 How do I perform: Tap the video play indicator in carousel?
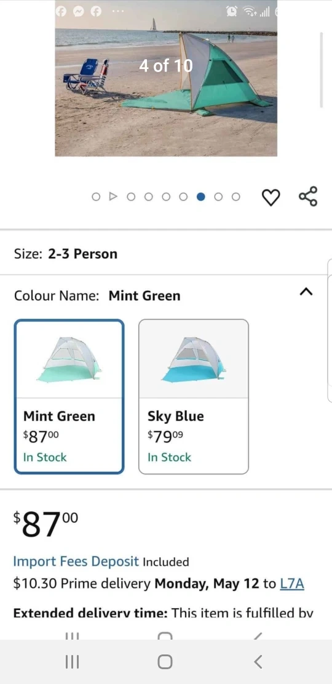[x=113, y=197]
